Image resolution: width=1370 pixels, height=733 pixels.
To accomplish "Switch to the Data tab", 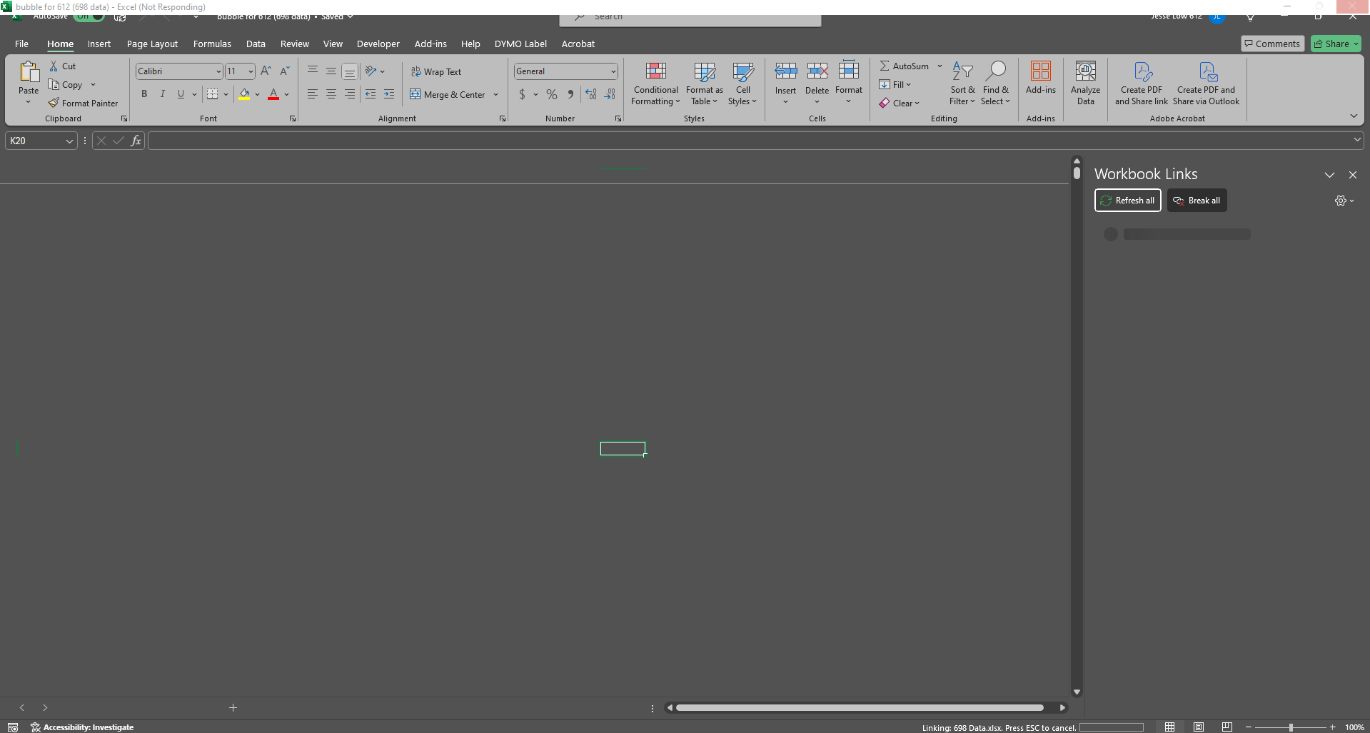I will coord(256,44).
